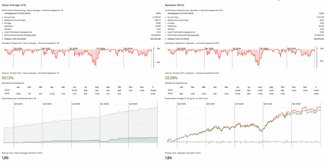Image resolution: width=325 pixels, height=161 pixels.
Task: Click Gebühren value 54,98
Action: click(x=158, y=26)
